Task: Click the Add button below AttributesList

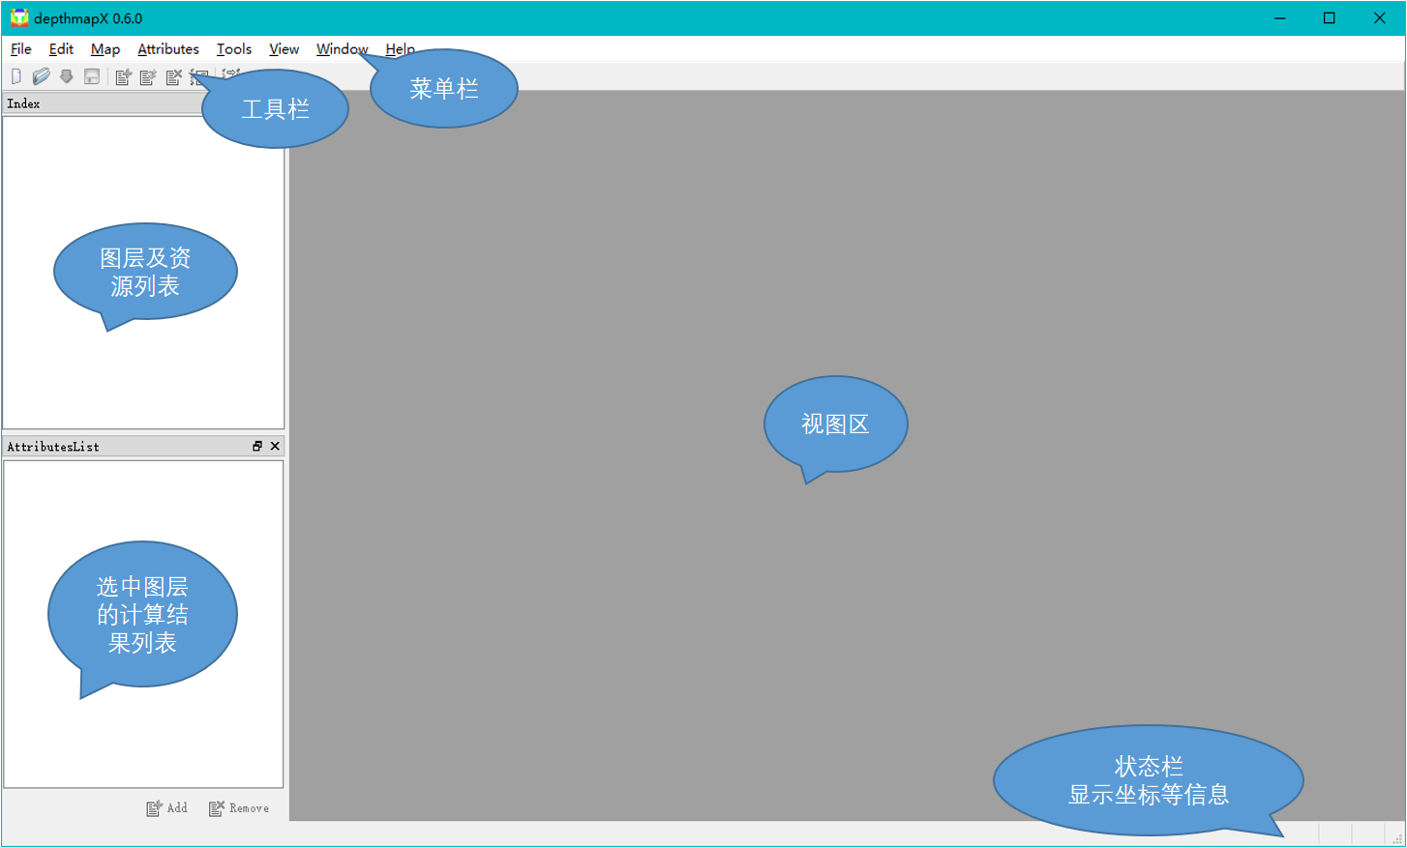Action: click(166, 807)
